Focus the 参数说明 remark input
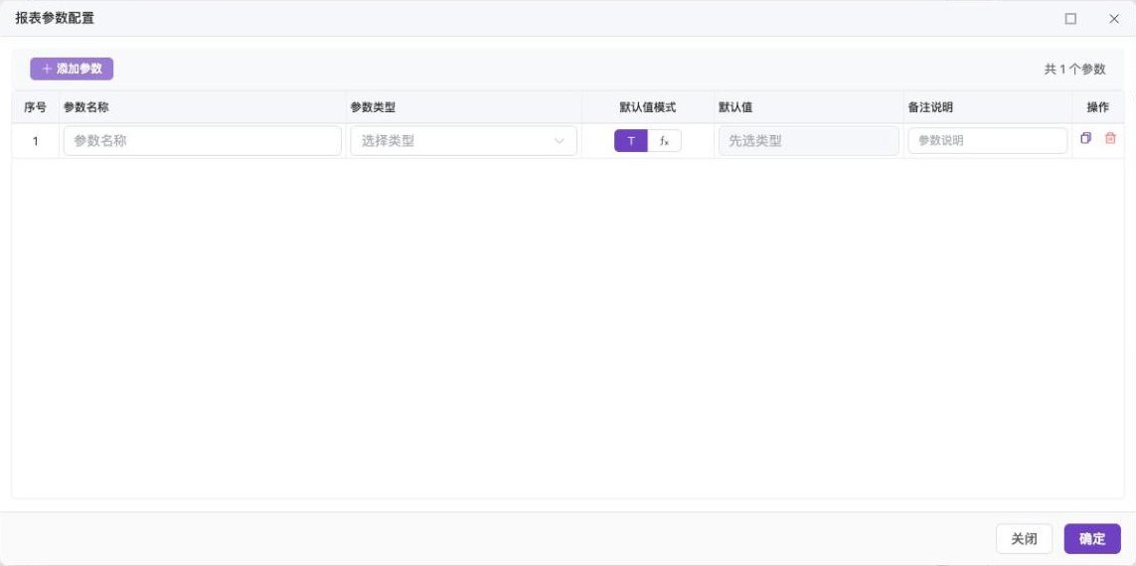The height and width of the screenshot is (566, 1136). click(988, 141)
